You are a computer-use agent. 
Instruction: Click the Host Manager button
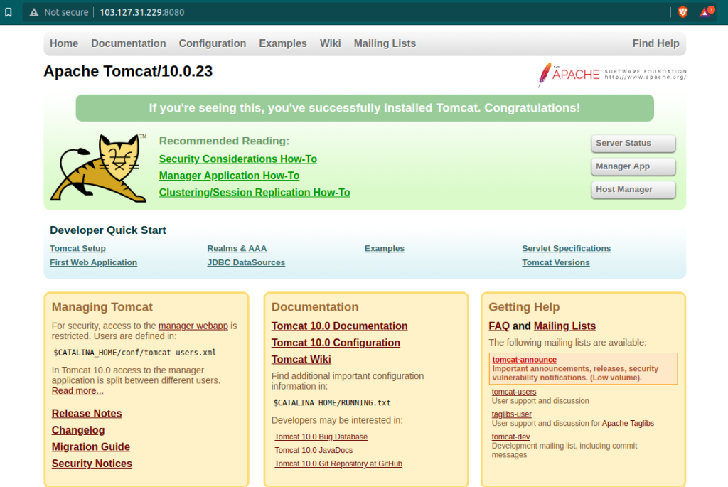coord(633,190)
